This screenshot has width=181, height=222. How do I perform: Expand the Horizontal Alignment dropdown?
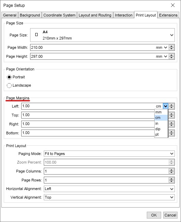pyautogui.click(x=109, y=189)
